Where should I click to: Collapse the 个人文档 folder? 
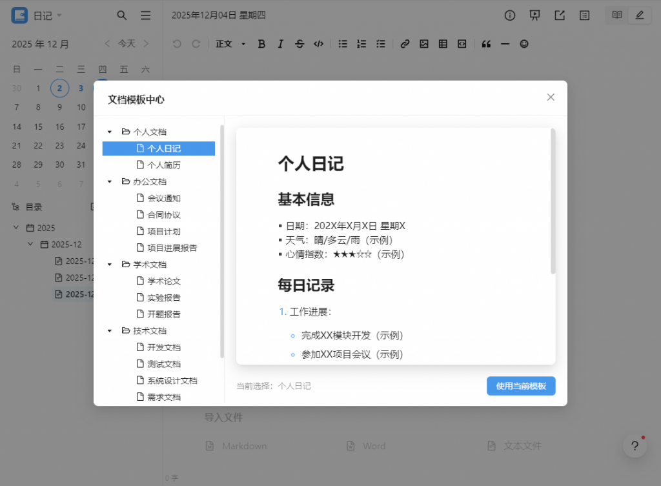pos(110,132)
